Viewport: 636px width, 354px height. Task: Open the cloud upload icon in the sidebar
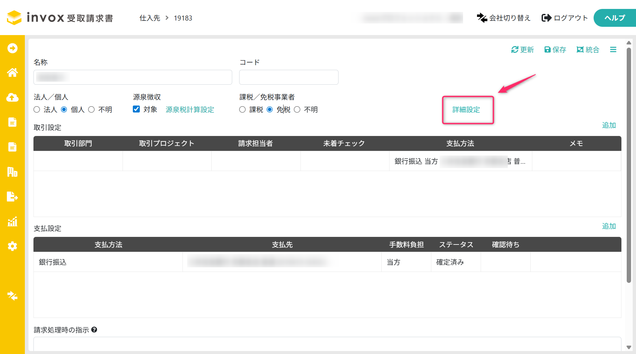coord(12,97)
